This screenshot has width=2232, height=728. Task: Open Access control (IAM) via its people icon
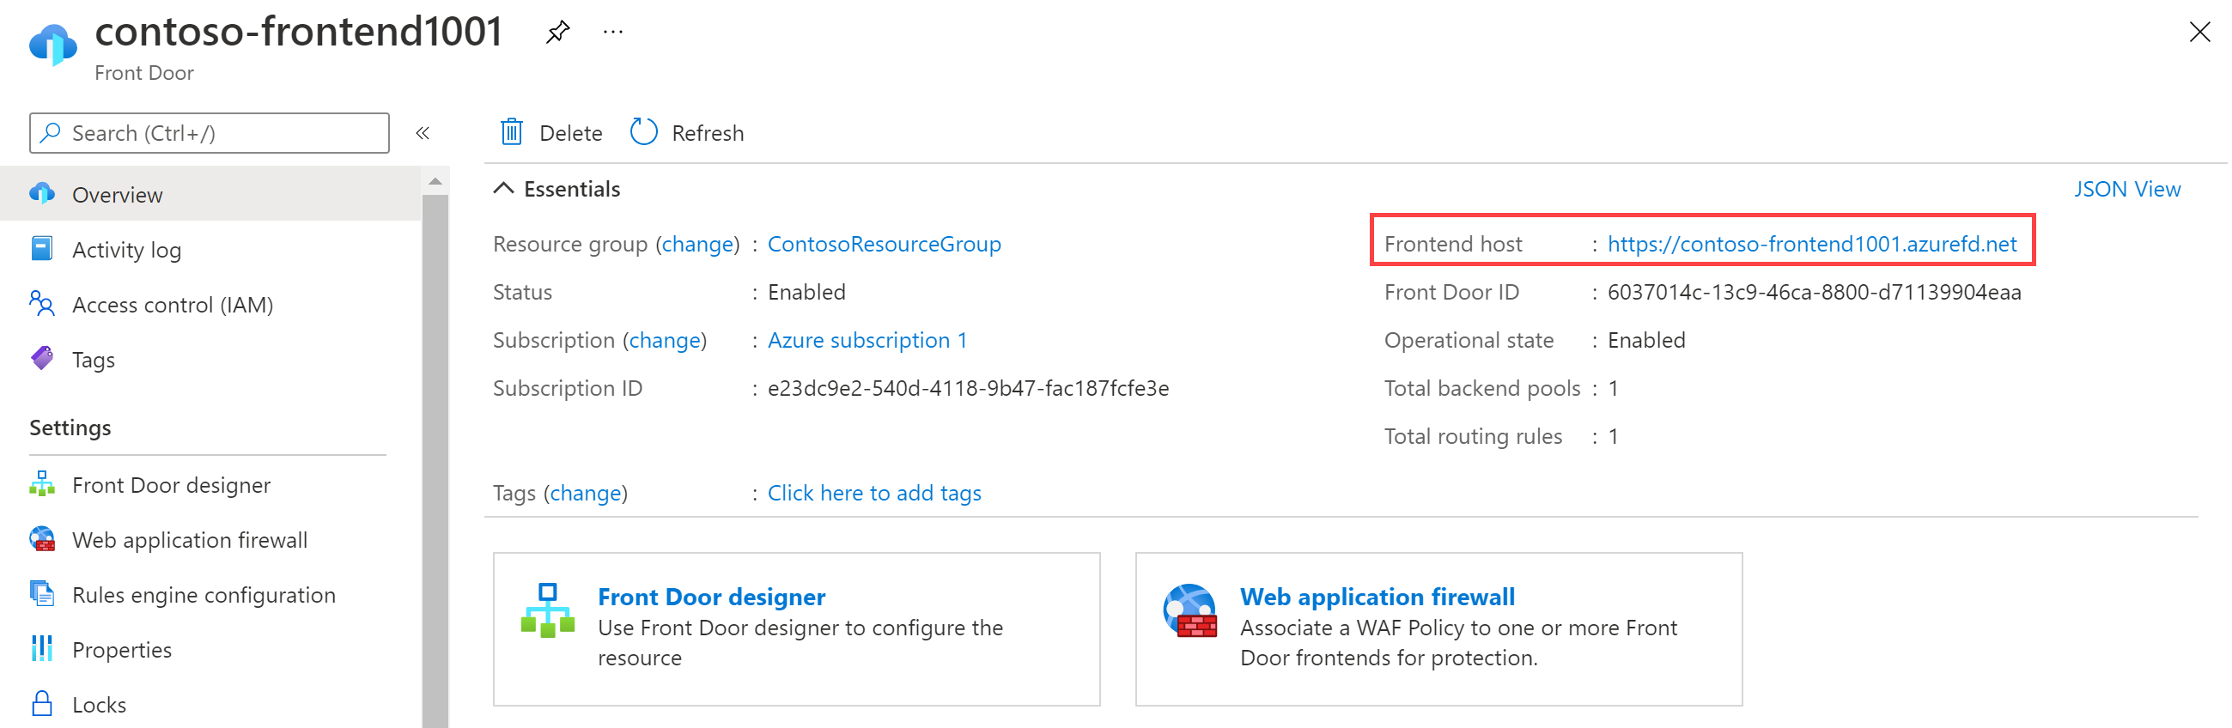pos(40,304)
